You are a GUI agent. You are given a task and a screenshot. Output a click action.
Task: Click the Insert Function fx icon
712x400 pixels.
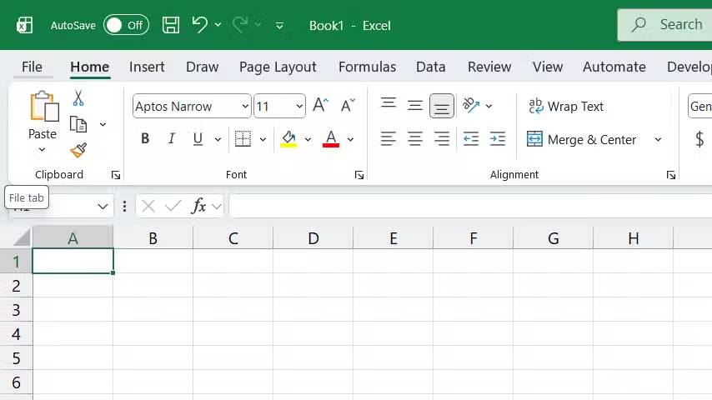198,206
